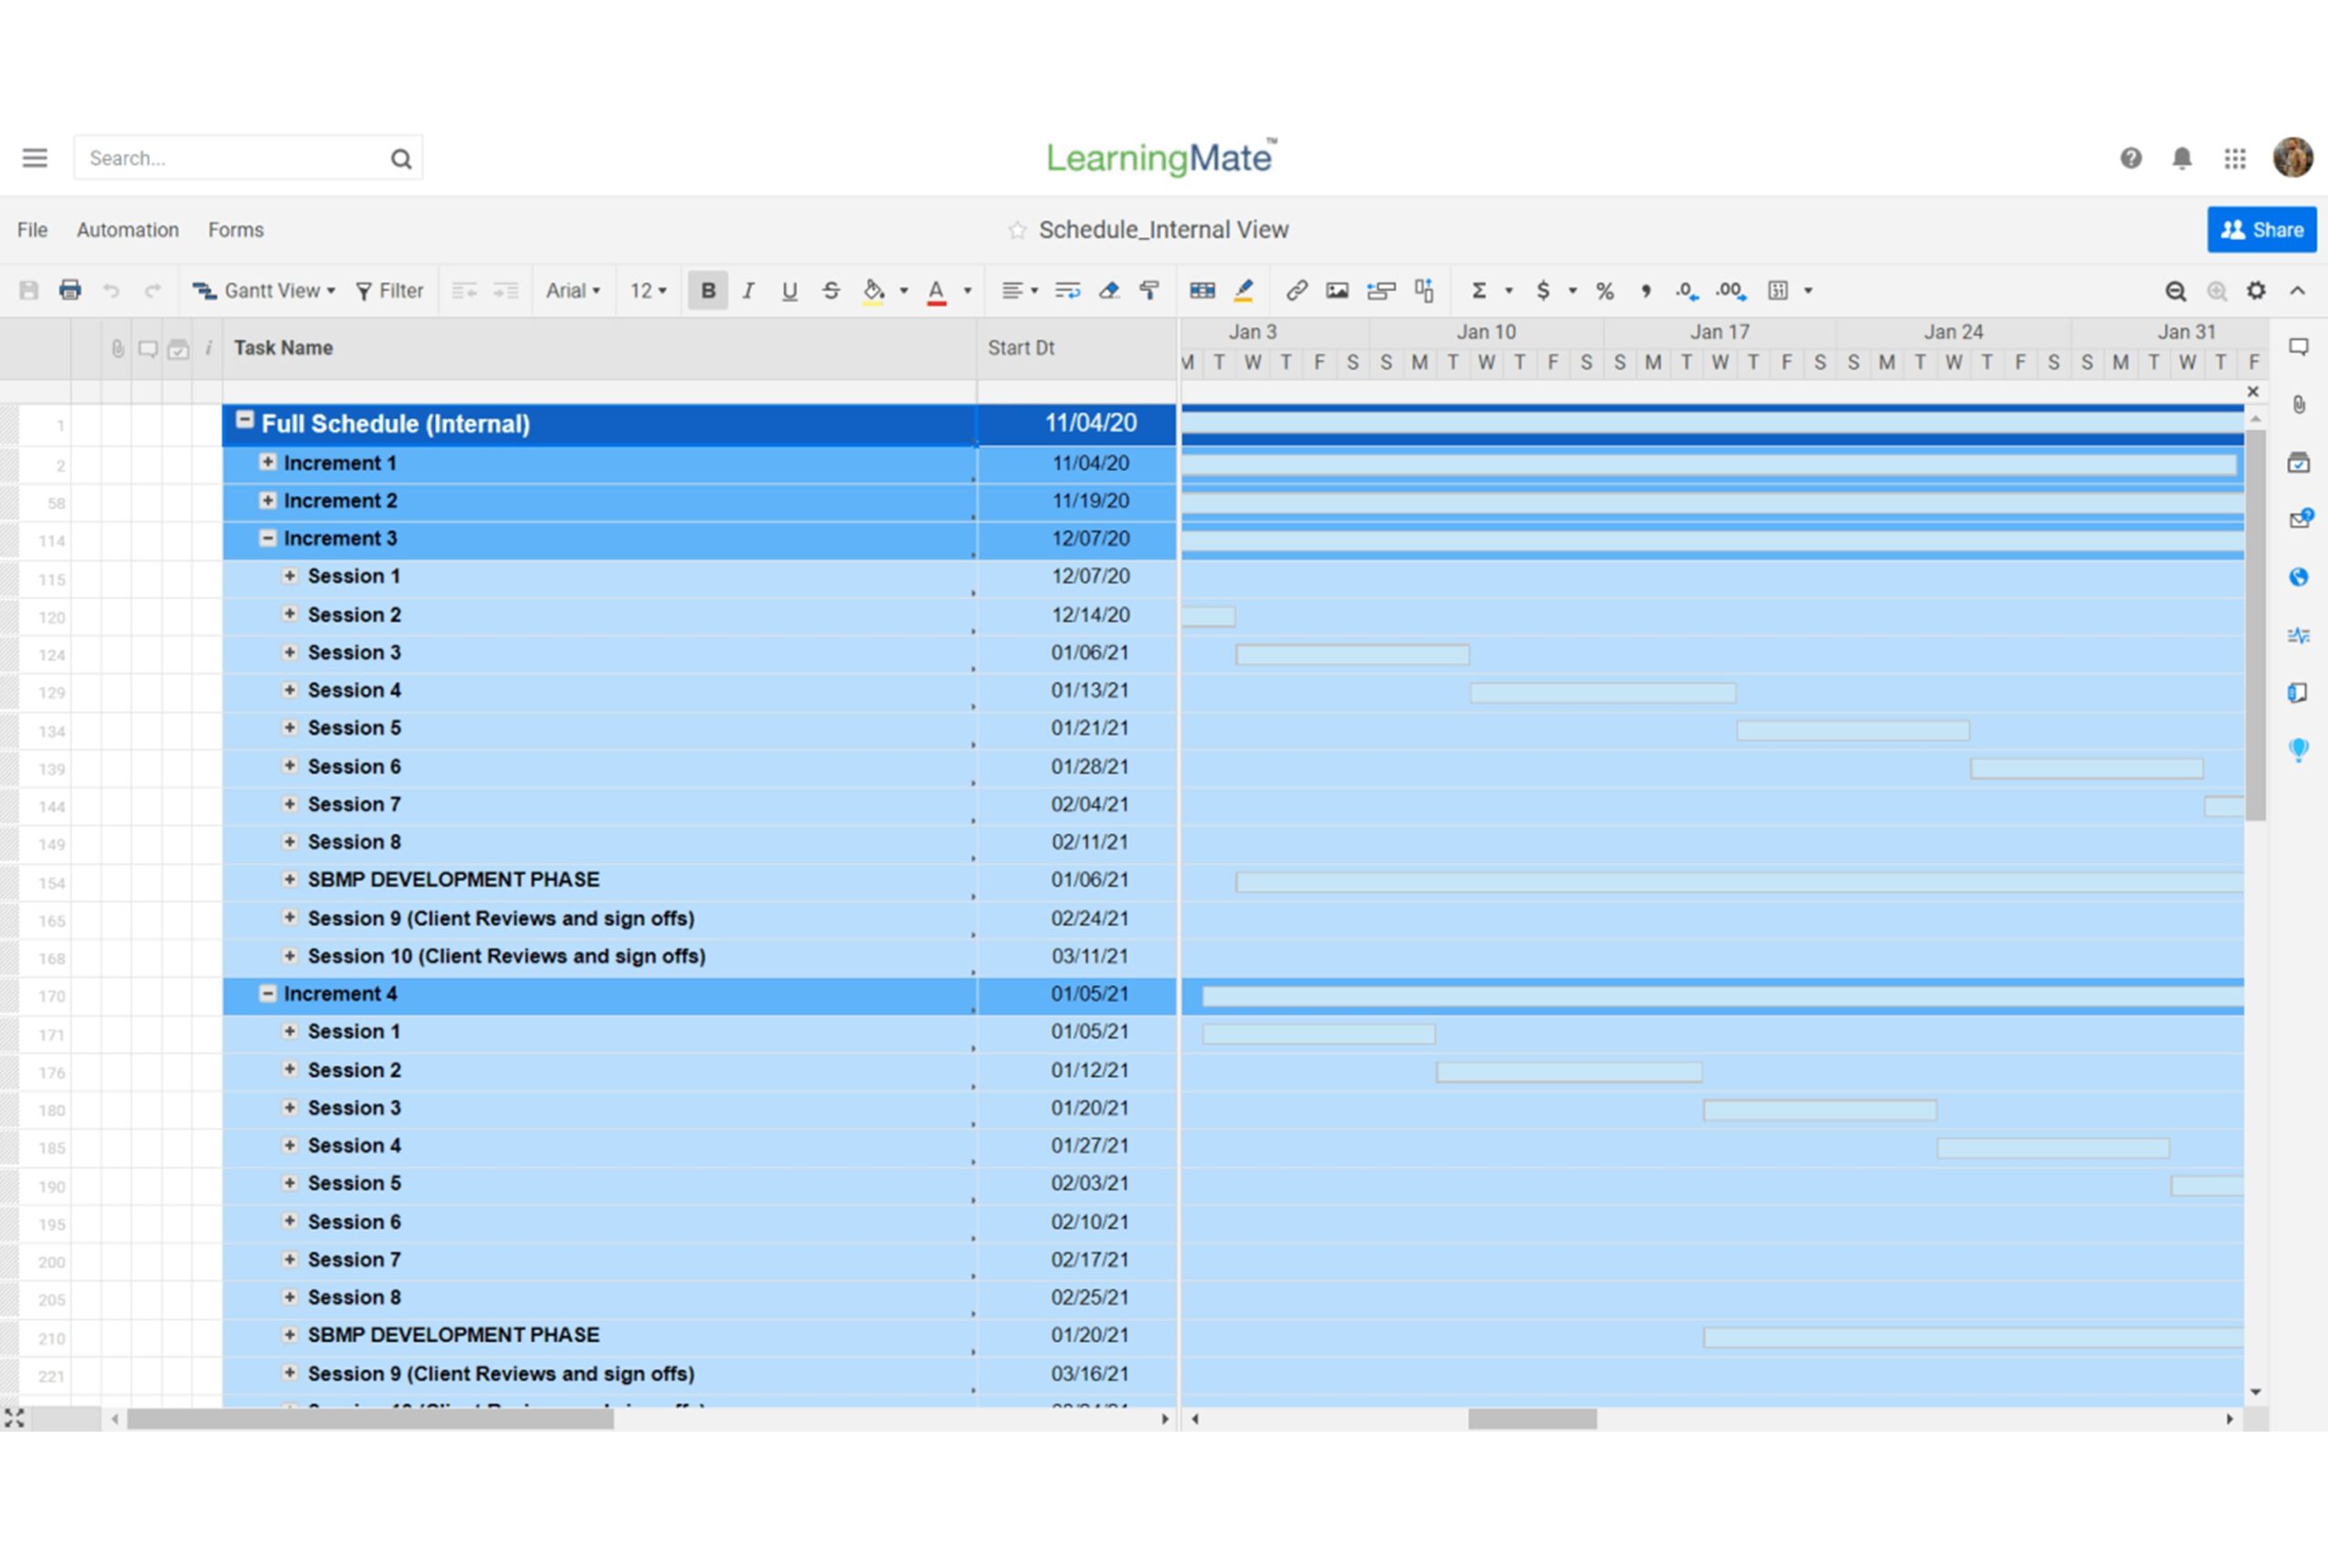The image size is (2328, 1552).
Task: Open the hamburger navigation menu
Action: pos(35,158)
